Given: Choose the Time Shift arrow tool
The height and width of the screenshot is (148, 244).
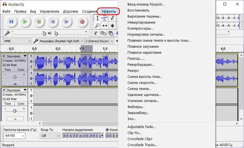Looking at the screenshot, I should tap(105, 25).
